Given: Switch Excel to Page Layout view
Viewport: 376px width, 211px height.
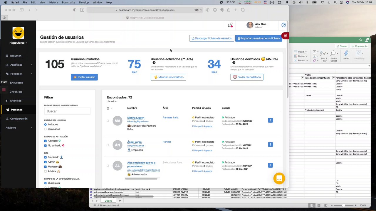Looking at the screenshot, I should 319,205.
